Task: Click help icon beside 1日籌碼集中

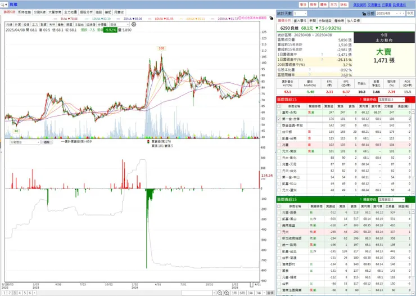Action: tap(322, 55)
